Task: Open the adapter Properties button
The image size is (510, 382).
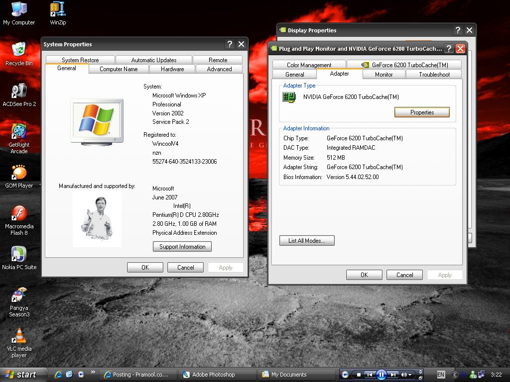Action: [422, 112]
